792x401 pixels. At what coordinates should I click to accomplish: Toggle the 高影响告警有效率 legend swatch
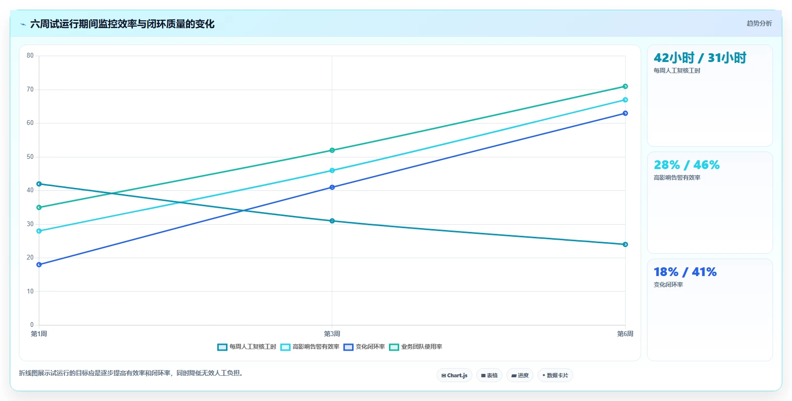point(285,347)
